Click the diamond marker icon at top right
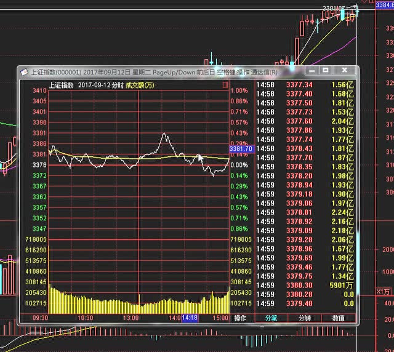Screen dimensions: 394x352 tap(364, 3)
